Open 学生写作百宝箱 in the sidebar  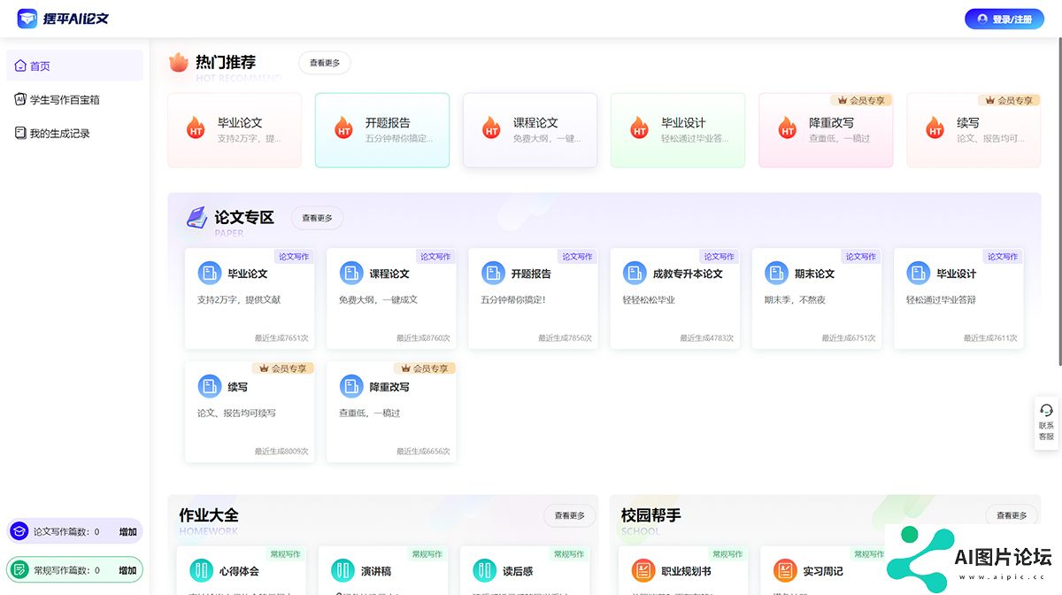(x=74, y=99)
